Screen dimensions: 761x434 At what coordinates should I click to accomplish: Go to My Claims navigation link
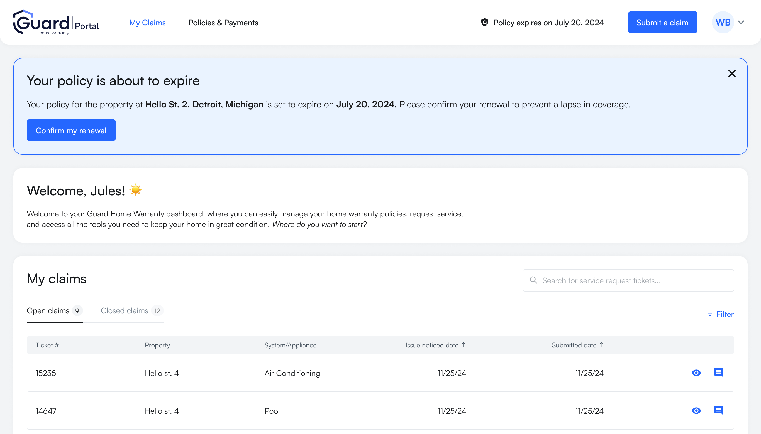click(x=147, y=23)
